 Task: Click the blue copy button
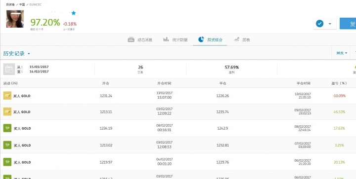(x=348, y=24)
